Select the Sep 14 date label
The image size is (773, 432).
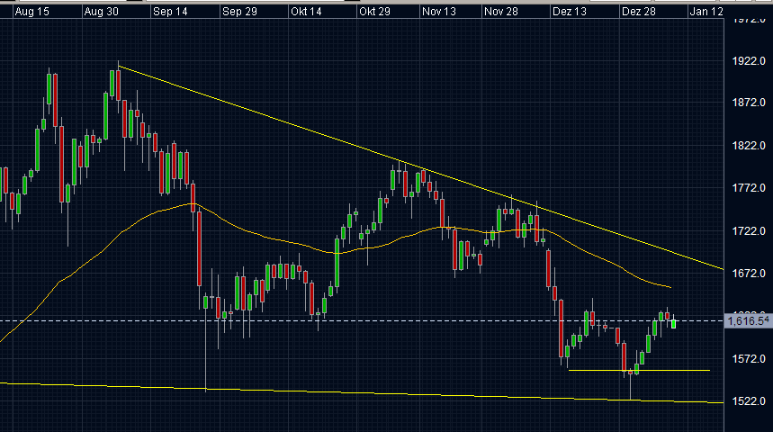tap(170, 12)
